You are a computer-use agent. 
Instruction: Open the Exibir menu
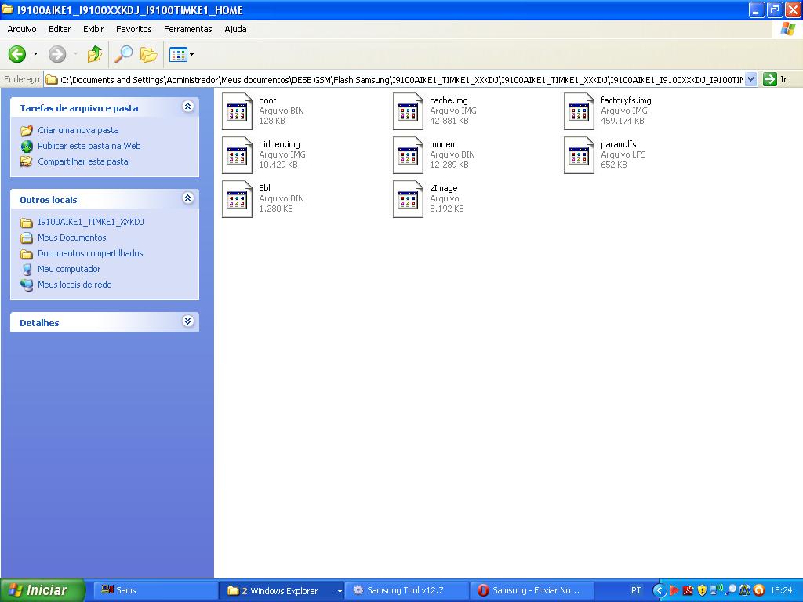click(x=93, y=29)
